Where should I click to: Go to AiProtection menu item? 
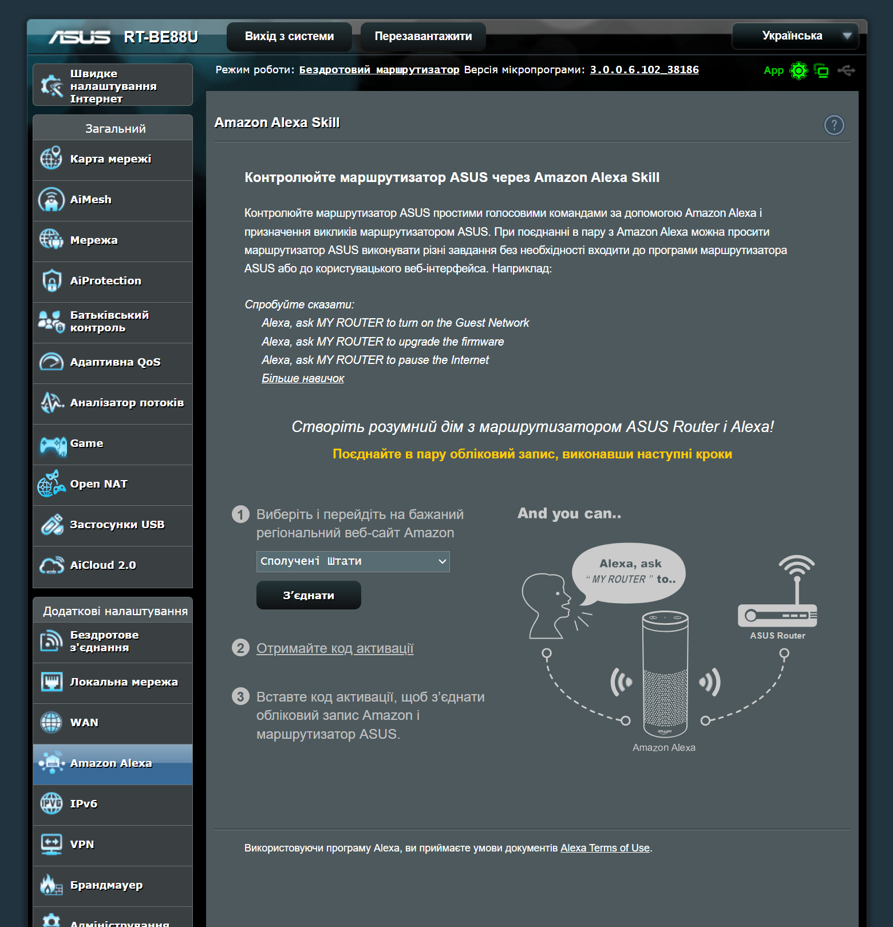point(113,281)
